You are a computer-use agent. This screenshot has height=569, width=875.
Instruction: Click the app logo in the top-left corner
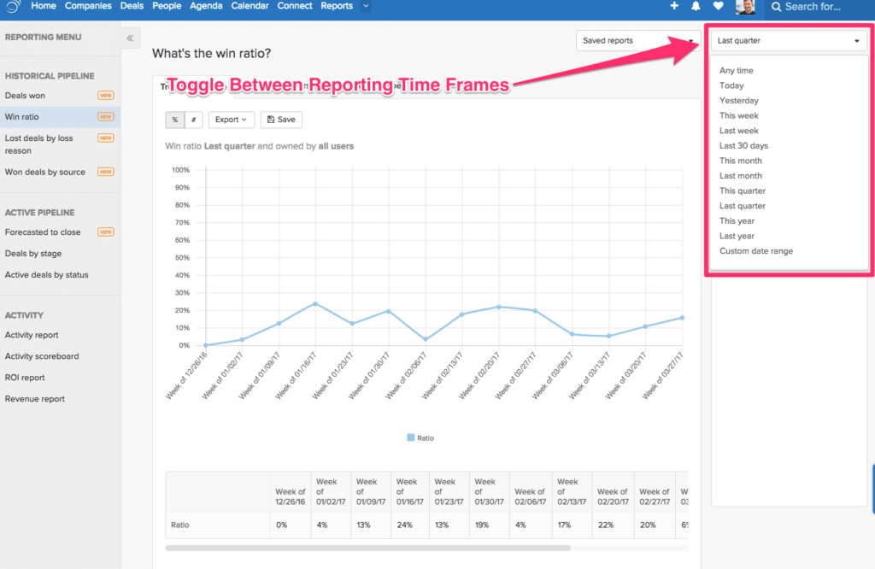click(11, 7)
